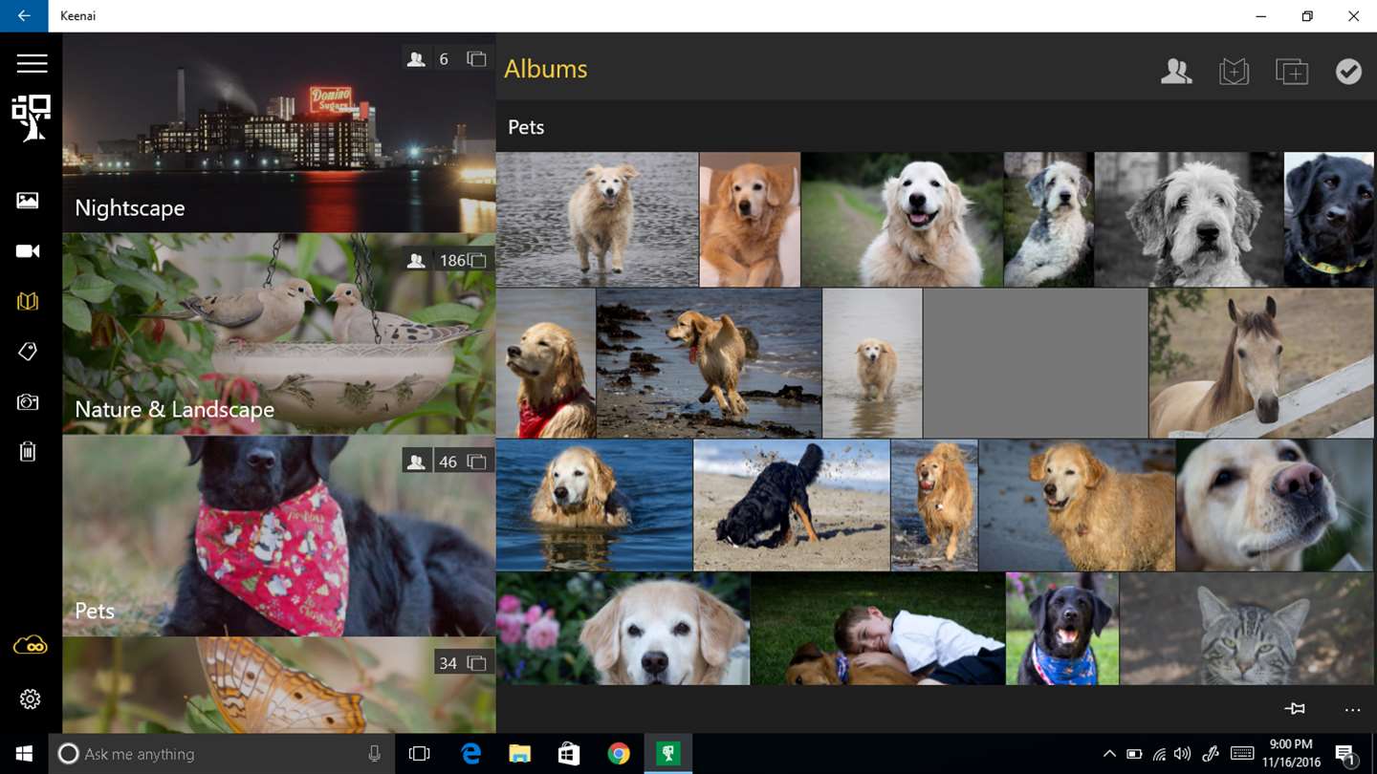Click the album stack icon on Nightscape card
This screenshot has height=774, width=1377.
pyautogui.click(x=476, y=59)
